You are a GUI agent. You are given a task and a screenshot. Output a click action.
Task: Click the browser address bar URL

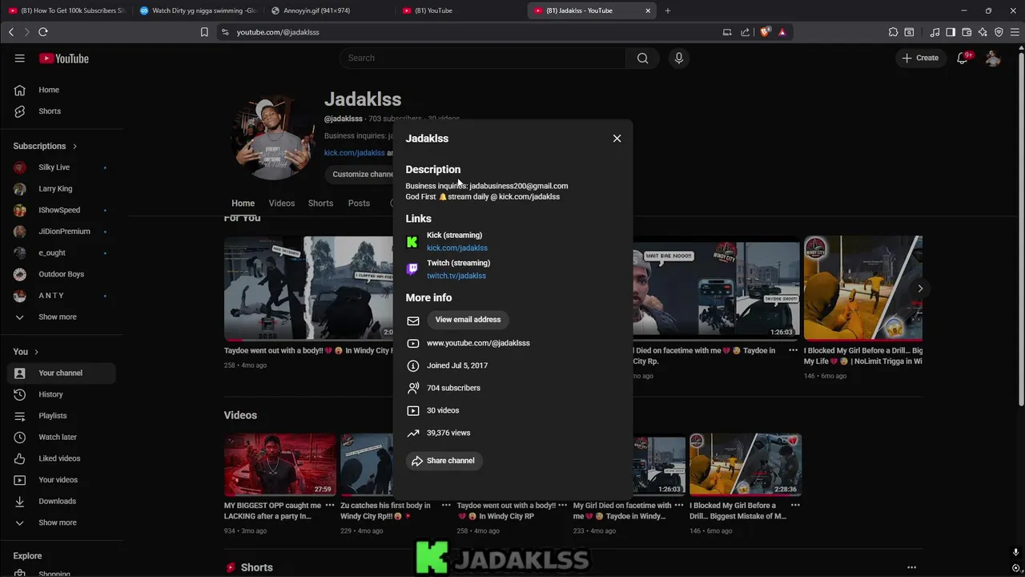click(x=278, y=32)
